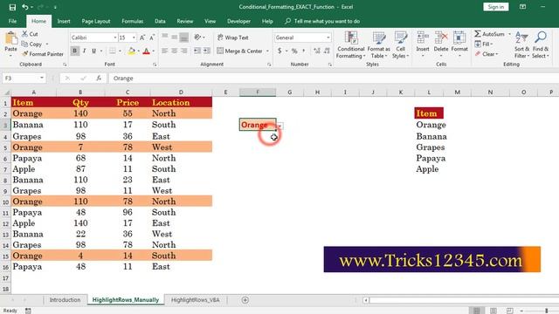Viewport: 559px width, 314px height.
Task: Switch to Page Layout view icon
Action: [x=493, y=311]
